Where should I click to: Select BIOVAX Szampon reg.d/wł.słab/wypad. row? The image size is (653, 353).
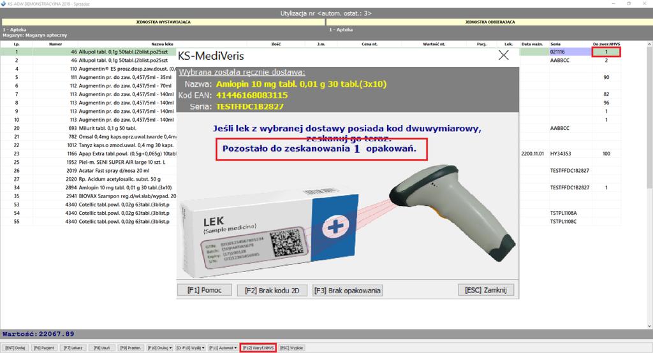coord(88,196)
